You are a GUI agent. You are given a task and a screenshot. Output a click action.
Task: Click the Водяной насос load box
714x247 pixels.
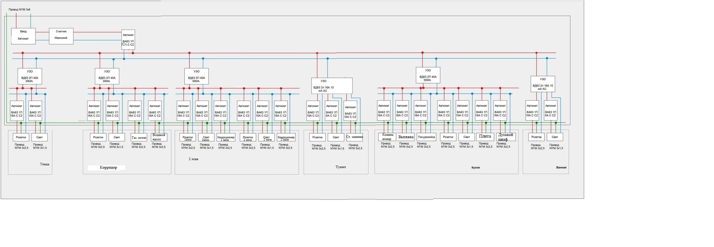click(159, 137)
